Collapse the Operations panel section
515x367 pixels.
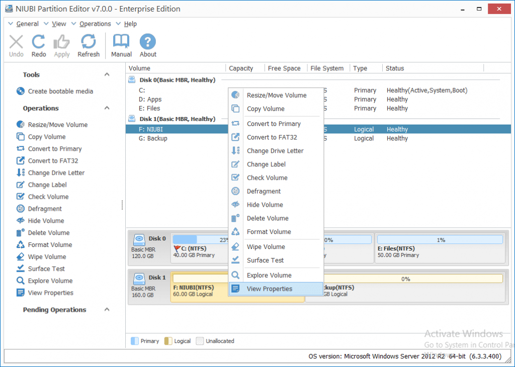coord(106,108)
